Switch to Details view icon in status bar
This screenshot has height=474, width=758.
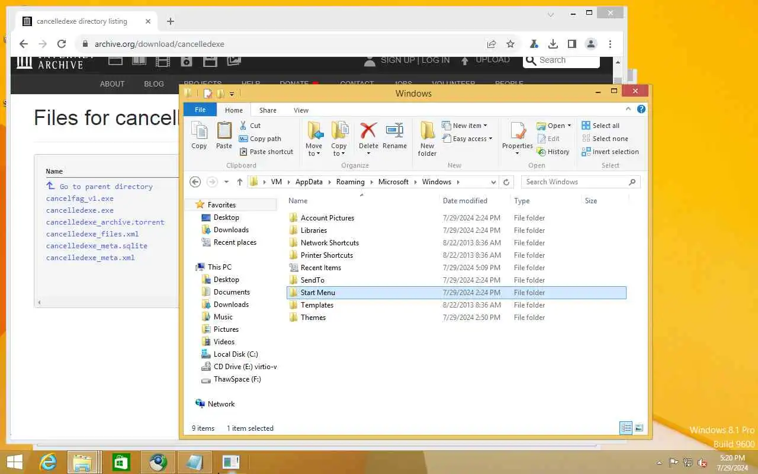(626, 428)
